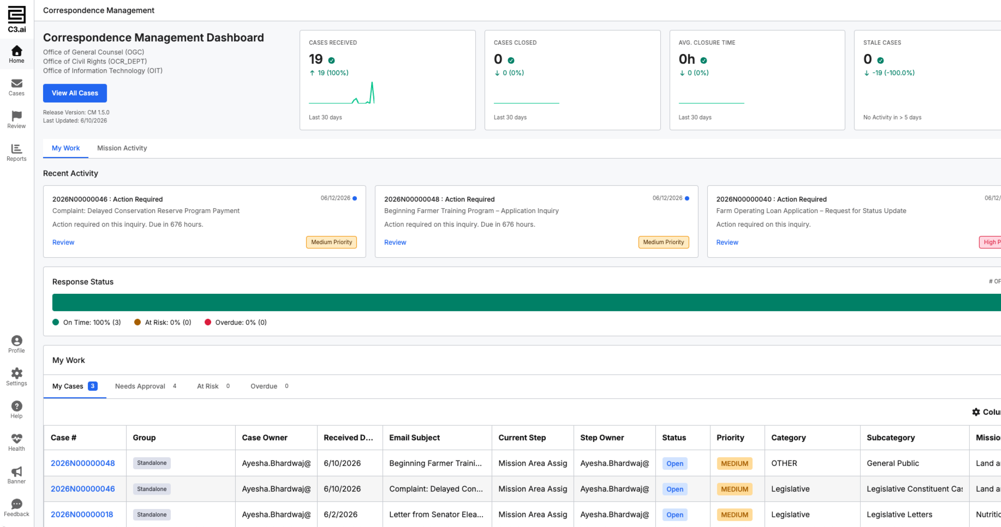Click Review link on case 2026N00000048 card
Screen dimensions: 1001x527
pyautogui.click(x=395, y=242)
